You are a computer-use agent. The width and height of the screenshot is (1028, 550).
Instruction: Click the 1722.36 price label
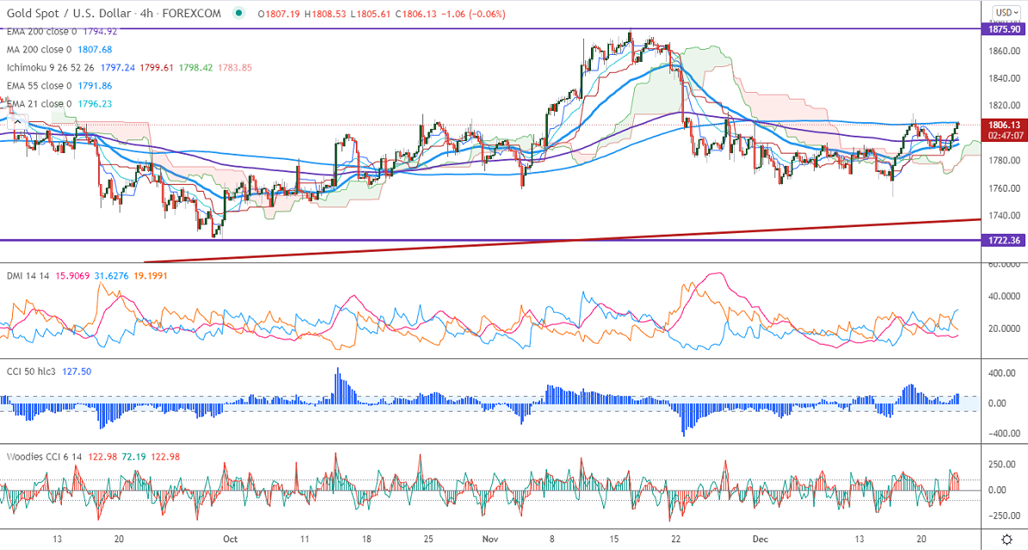1004,241
